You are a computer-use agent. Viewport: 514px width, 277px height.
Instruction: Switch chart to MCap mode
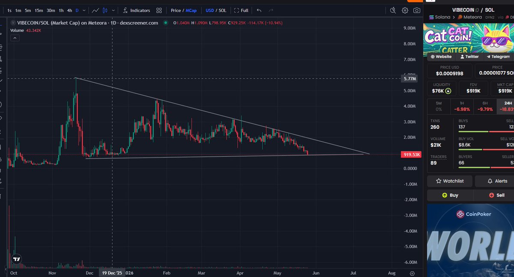191,10
